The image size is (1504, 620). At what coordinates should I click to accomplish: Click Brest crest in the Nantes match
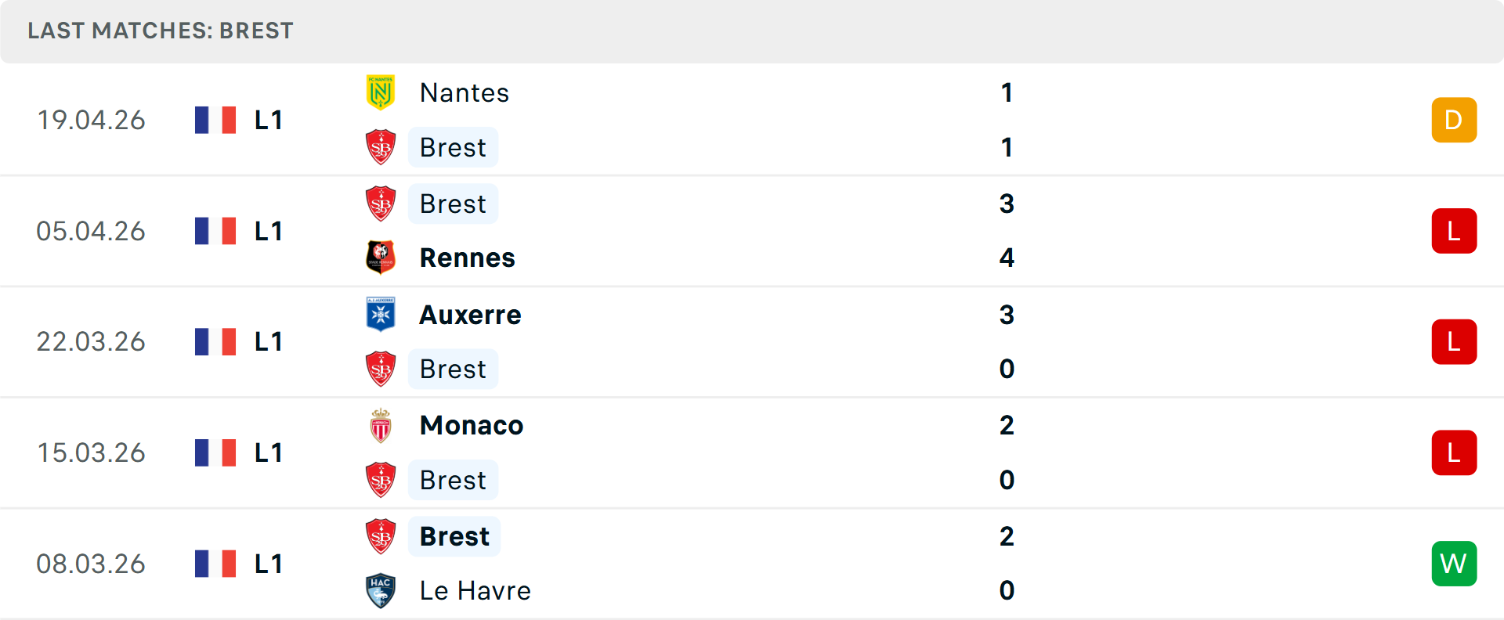[381, 147]
